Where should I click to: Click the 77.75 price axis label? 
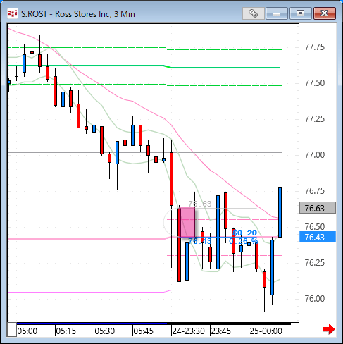(315, 47)
